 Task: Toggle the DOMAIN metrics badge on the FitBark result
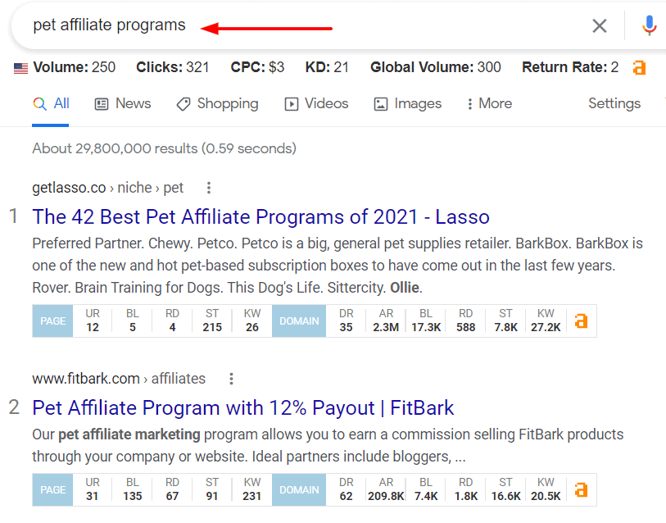click(298, 489)
